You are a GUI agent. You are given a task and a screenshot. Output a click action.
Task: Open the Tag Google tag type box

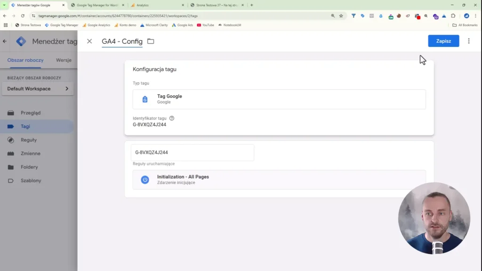pyautogui.click(x=279, y=99)
